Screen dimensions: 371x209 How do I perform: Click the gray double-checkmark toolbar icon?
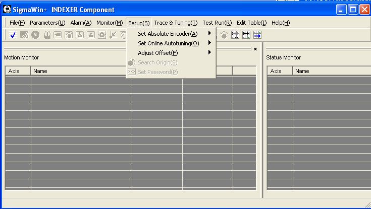click(x=24, y=35)
